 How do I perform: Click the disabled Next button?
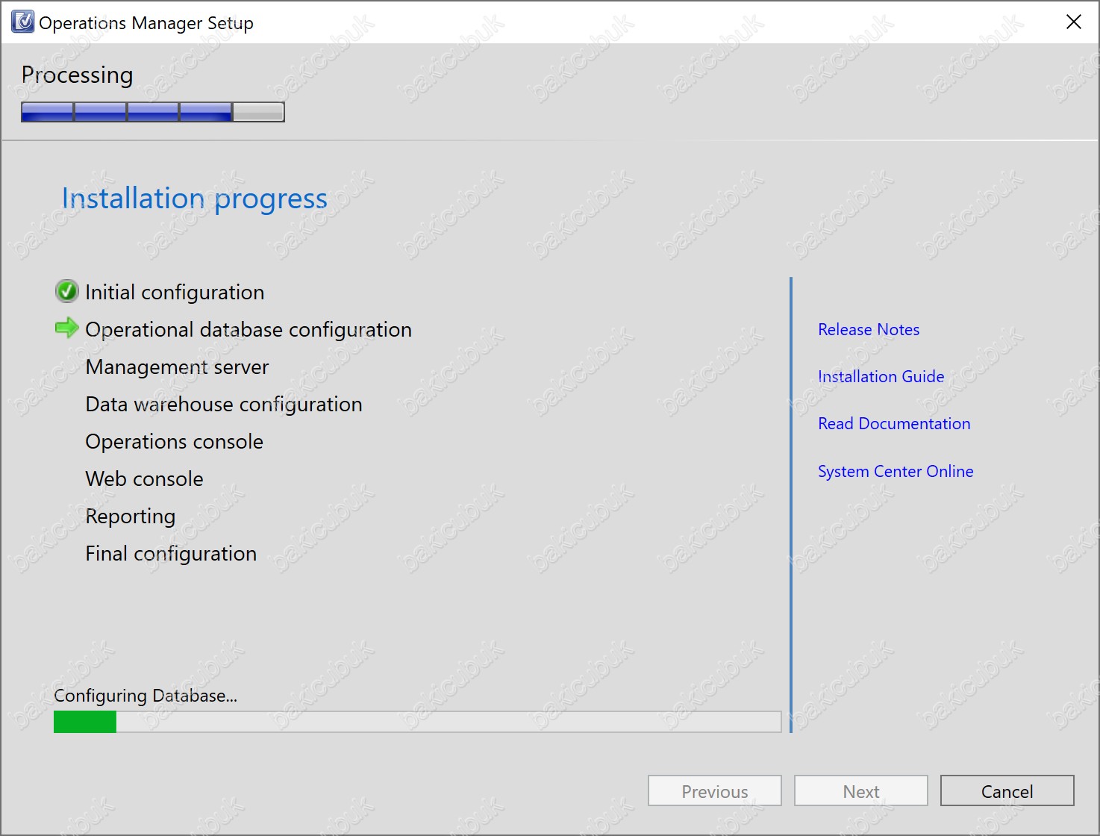pyautogui.click(x=861, y=791)
